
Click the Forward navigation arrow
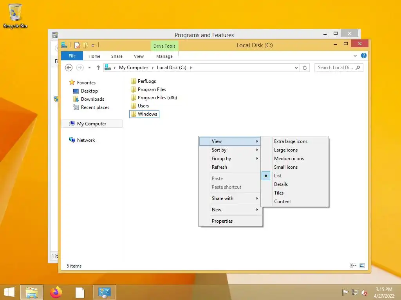click(80, 68)
